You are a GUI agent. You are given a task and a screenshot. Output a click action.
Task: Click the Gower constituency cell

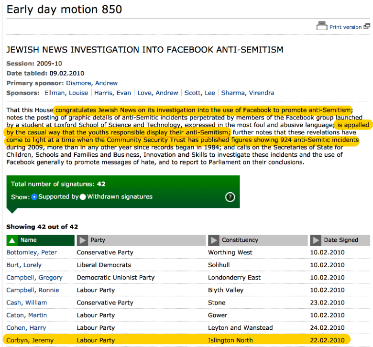click(218, 315)
